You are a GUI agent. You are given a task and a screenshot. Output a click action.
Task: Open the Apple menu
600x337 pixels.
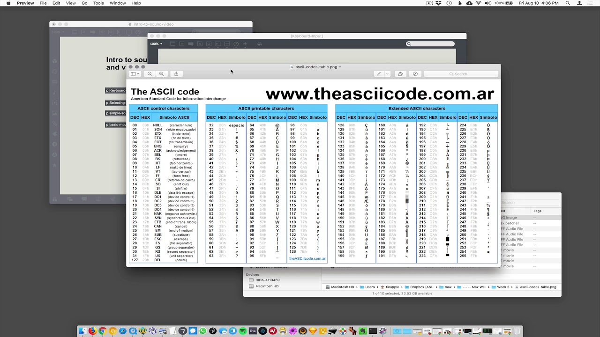pyautogui.click(x=8, y=3)
